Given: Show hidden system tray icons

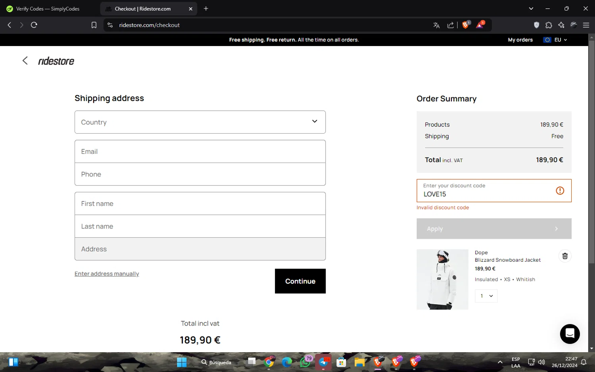Looking at the screenshot, I should pyautogui.click(x=500, y=362).
